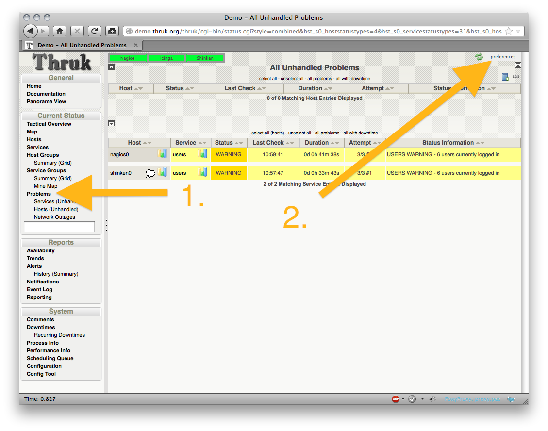The image size is (548, 431).
Task: Toggle the Shinken backend button
Action: 205,58
